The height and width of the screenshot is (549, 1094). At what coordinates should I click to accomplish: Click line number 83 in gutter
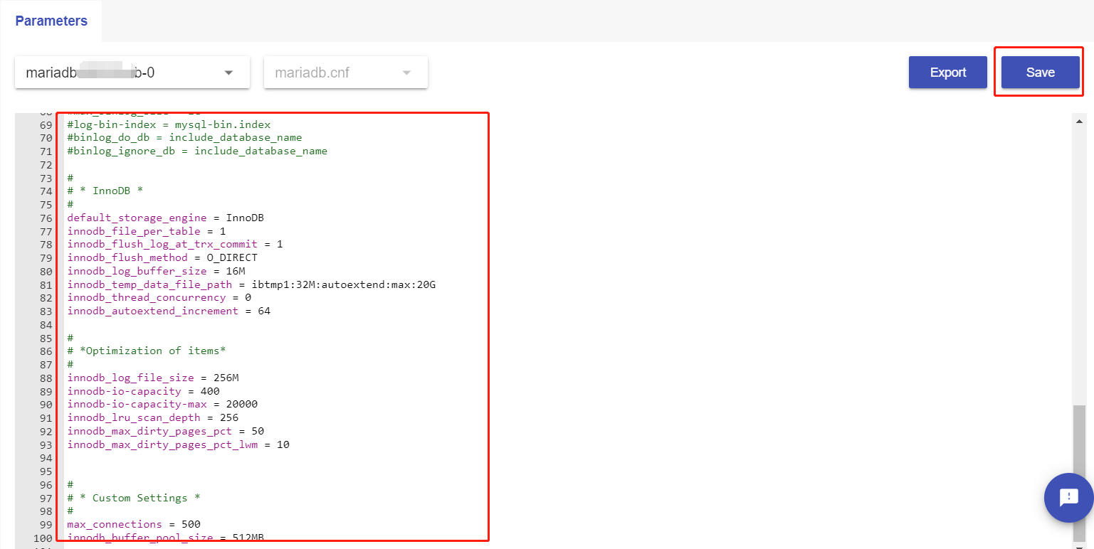(x=46, y=311)
